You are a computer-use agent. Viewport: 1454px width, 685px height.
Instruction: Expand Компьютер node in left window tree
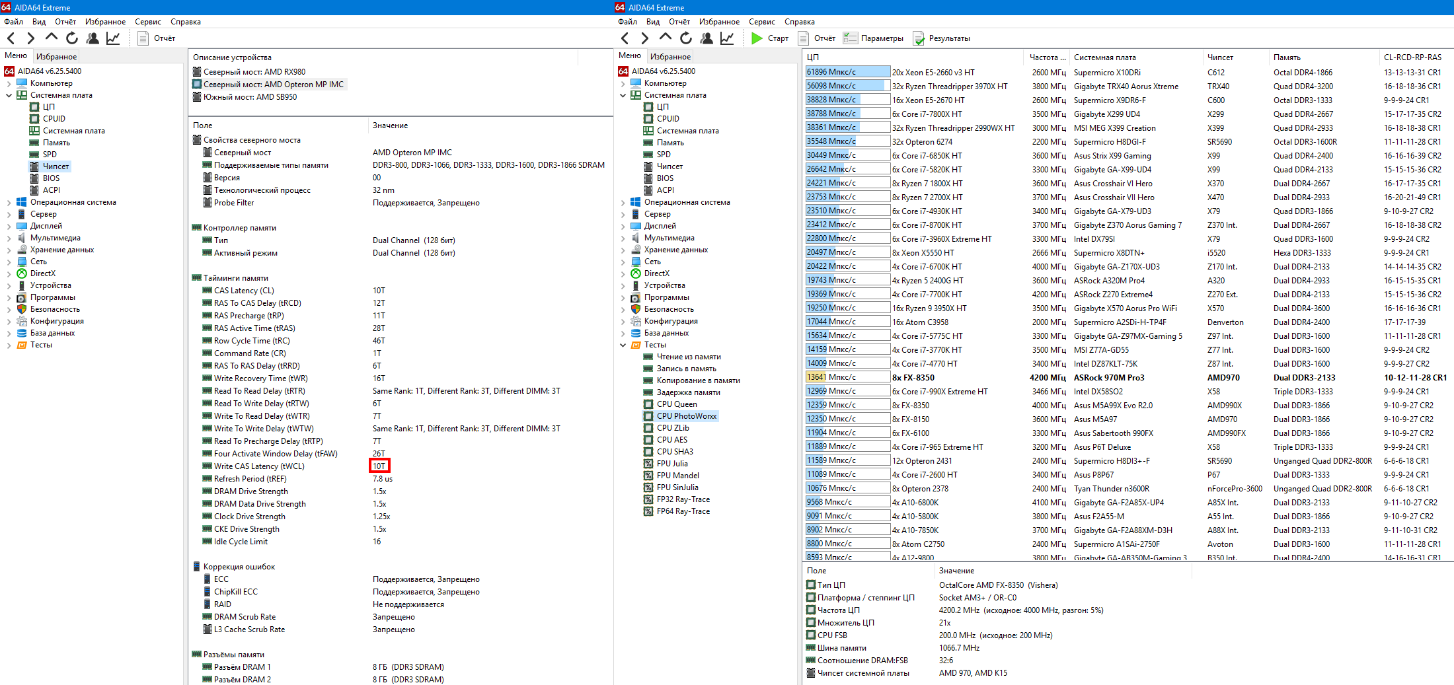(9, 83)
